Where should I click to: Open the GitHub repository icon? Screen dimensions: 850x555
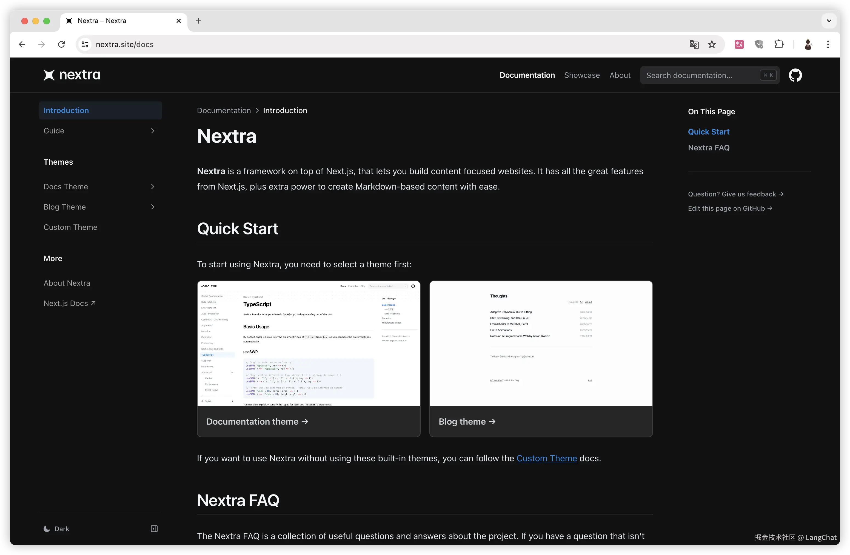795,75
